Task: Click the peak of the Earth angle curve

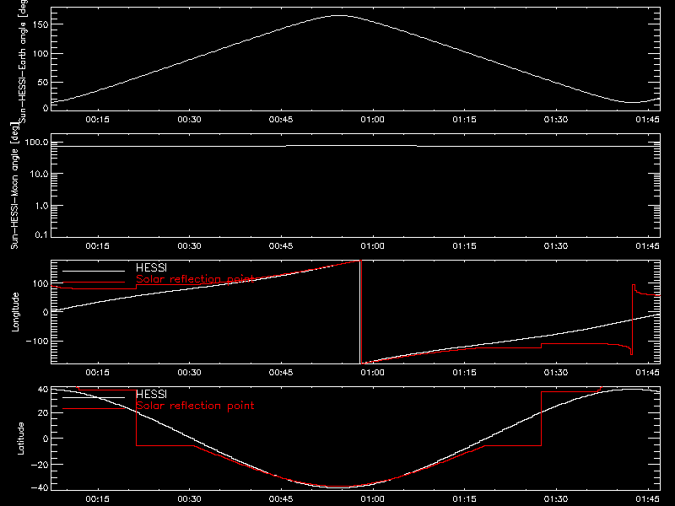Action: click(x=339, y=15)
